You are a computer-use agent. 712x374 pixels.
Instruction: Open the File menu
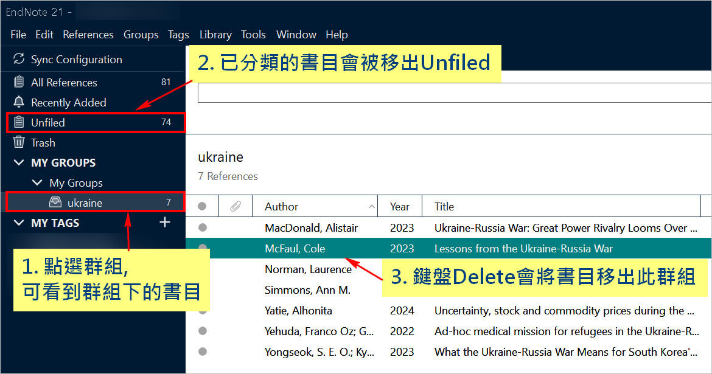(x=18, y=35)
